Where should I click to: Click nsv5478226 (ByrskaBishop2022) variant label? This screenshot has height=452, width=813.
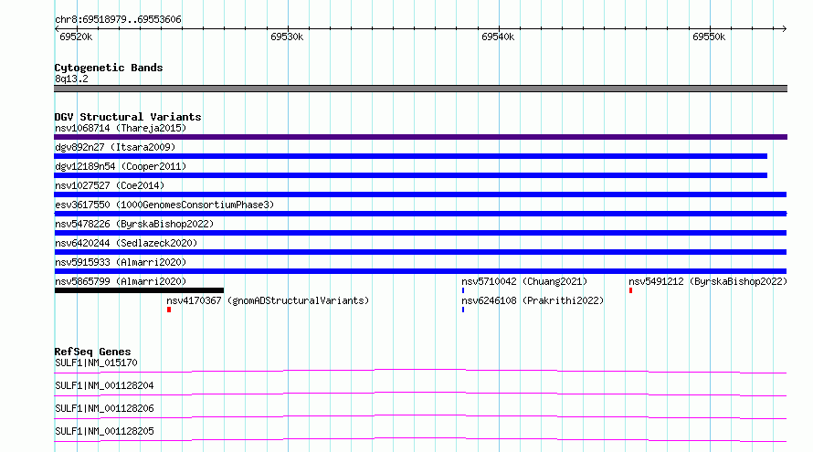click(x=134, y=224)
